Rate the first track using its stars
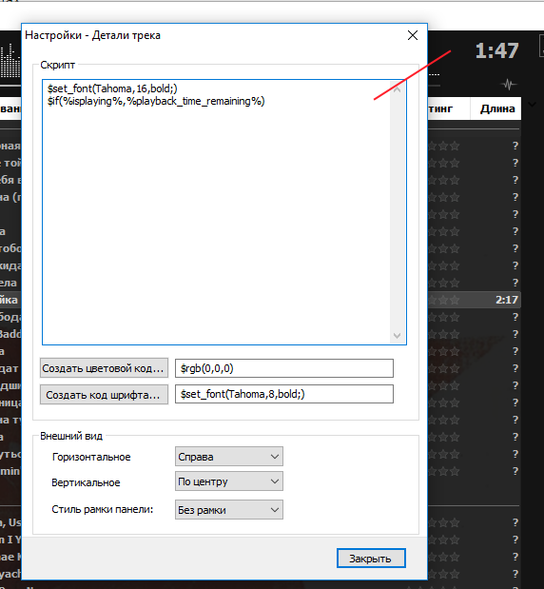The image size is (544, 589). point(444,146)
